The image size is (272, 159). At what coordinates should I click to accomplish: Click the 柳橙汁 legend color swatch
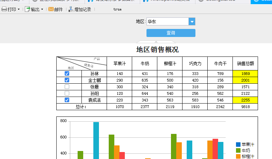(238, 157)
